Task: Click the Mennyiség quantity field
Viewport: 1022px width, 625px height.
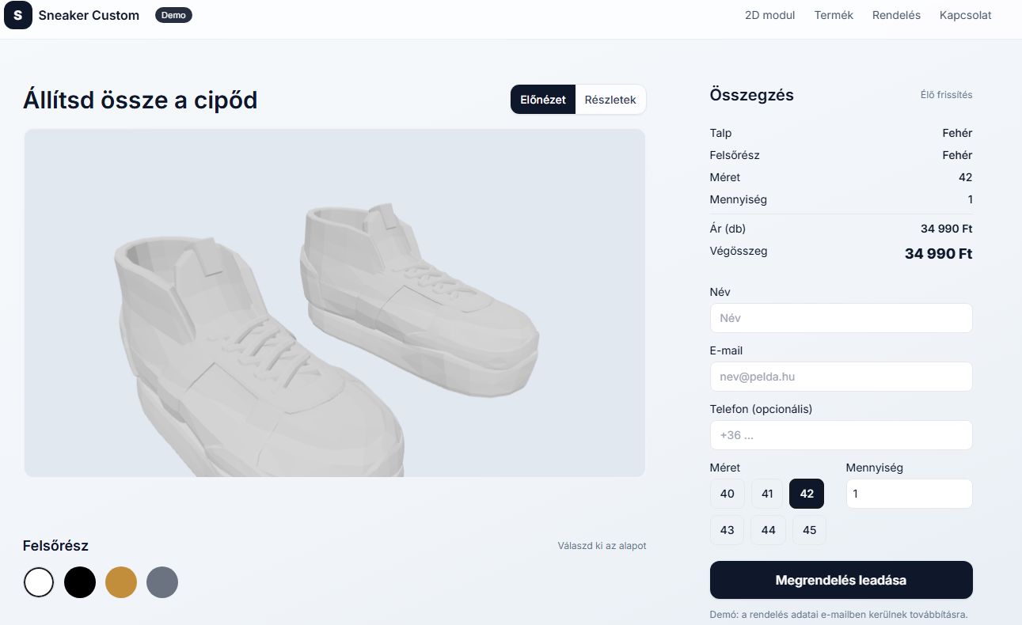Action: click(909, 494)
